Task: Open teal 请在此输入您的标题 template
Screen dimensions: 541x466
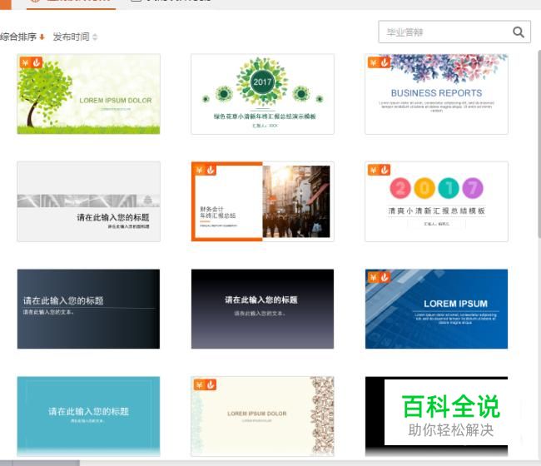Action: click(x=89, y=416)
